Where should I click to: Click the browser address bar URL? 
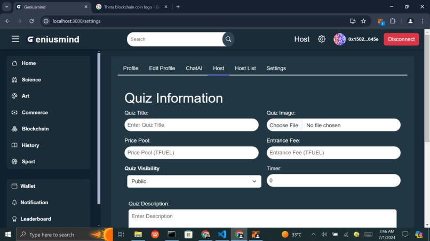76,21
